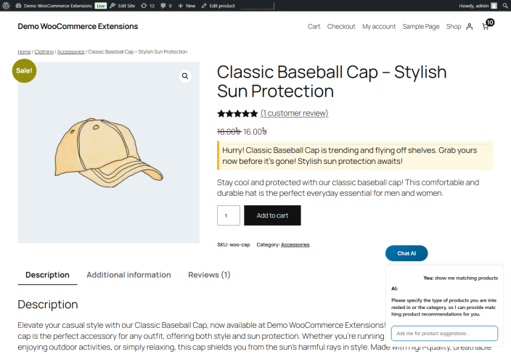Click the user account icon in header

470,26
